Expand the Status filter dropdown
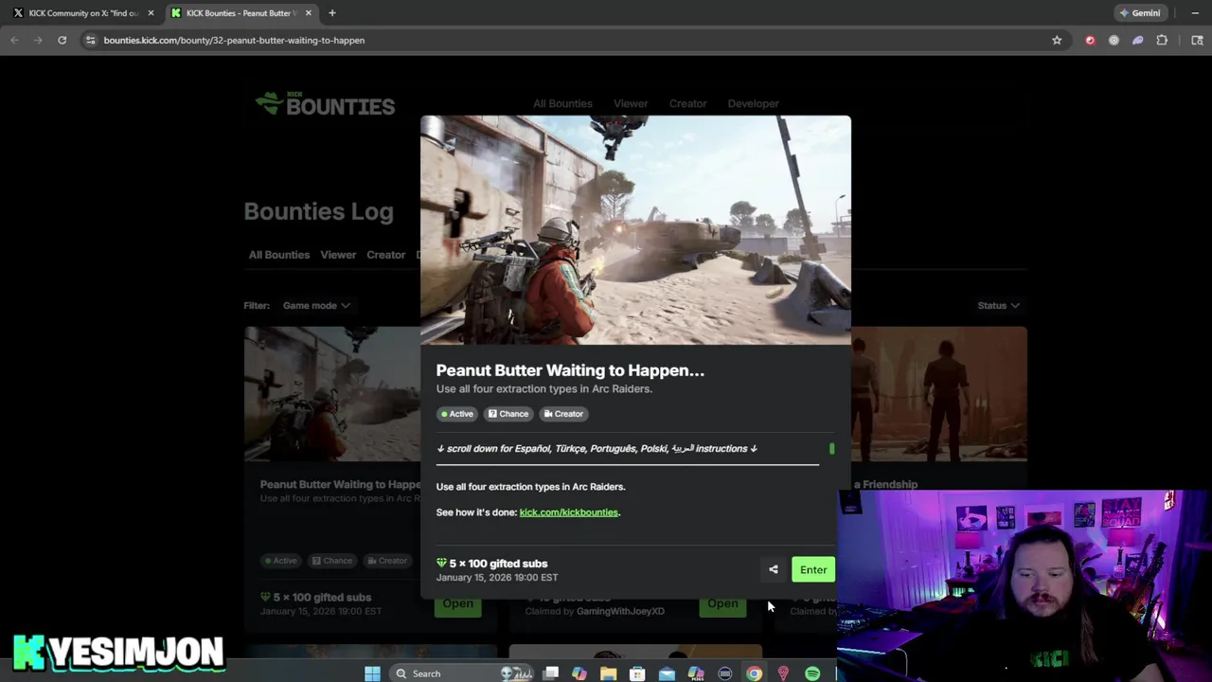This screenshot has height=682, width=1212. [998, 305]
